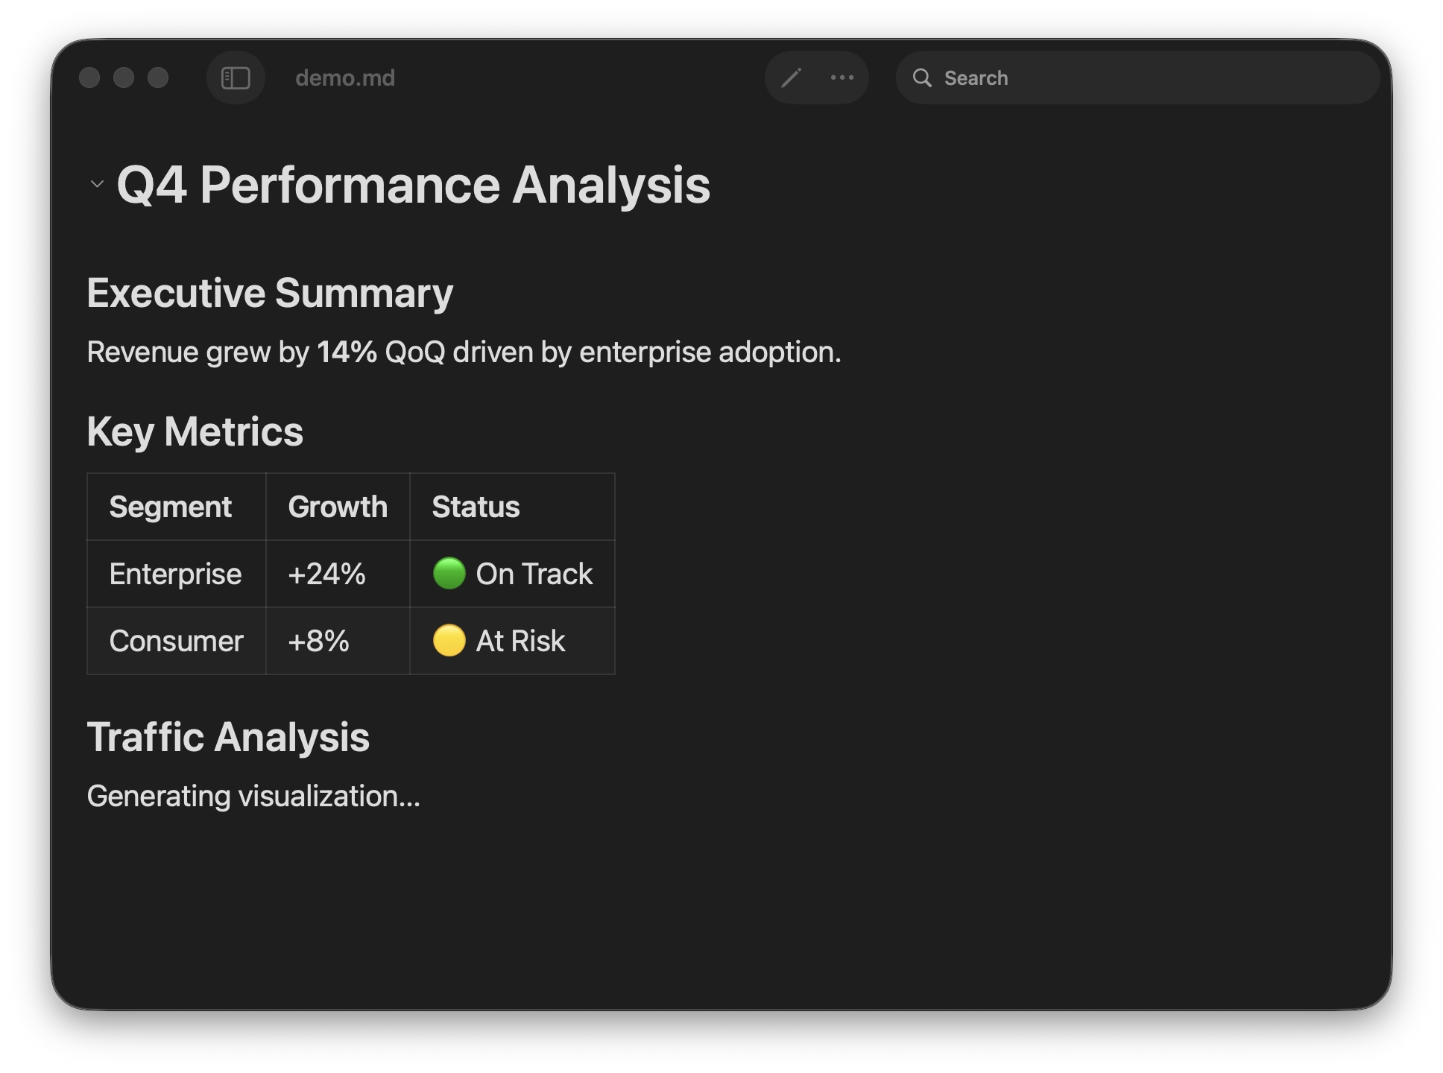Toggle the sidebar panel icon

236,77
